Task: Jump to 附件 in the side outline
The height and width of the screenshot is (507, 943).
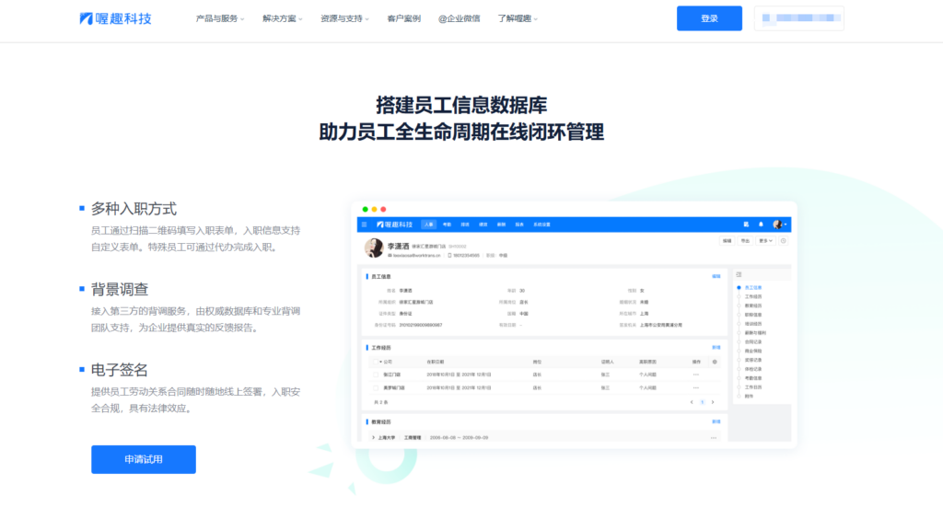Action: tap(749, 397)
